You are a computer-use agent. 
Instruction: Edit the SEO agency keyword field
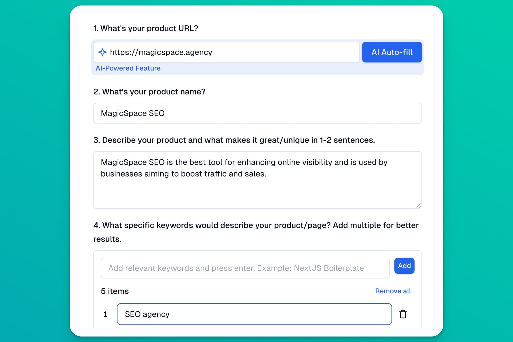pos(254,314)
